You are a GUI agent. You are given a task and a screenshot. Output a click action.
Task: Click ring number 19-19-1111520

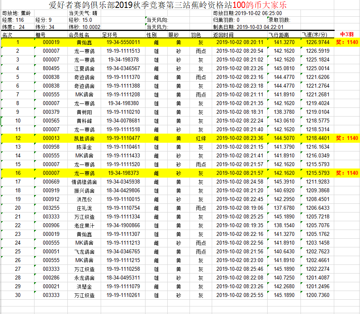click(123, 165)
